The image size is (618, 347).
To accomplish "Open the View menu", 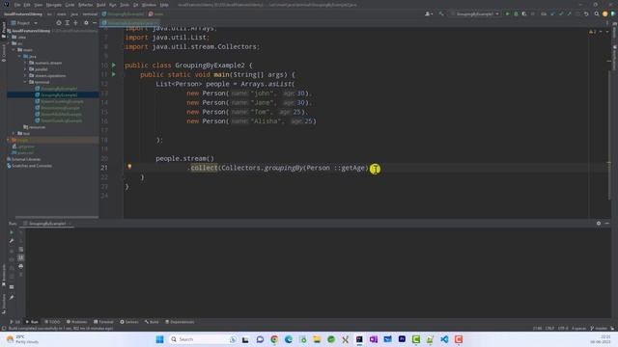I will (39, 5).
